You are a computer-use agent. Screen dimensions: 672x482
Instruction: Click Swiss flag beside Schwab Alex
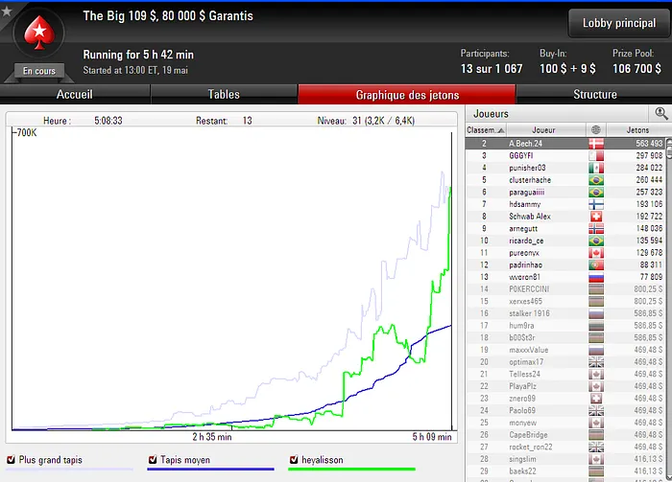coord(596,217)
